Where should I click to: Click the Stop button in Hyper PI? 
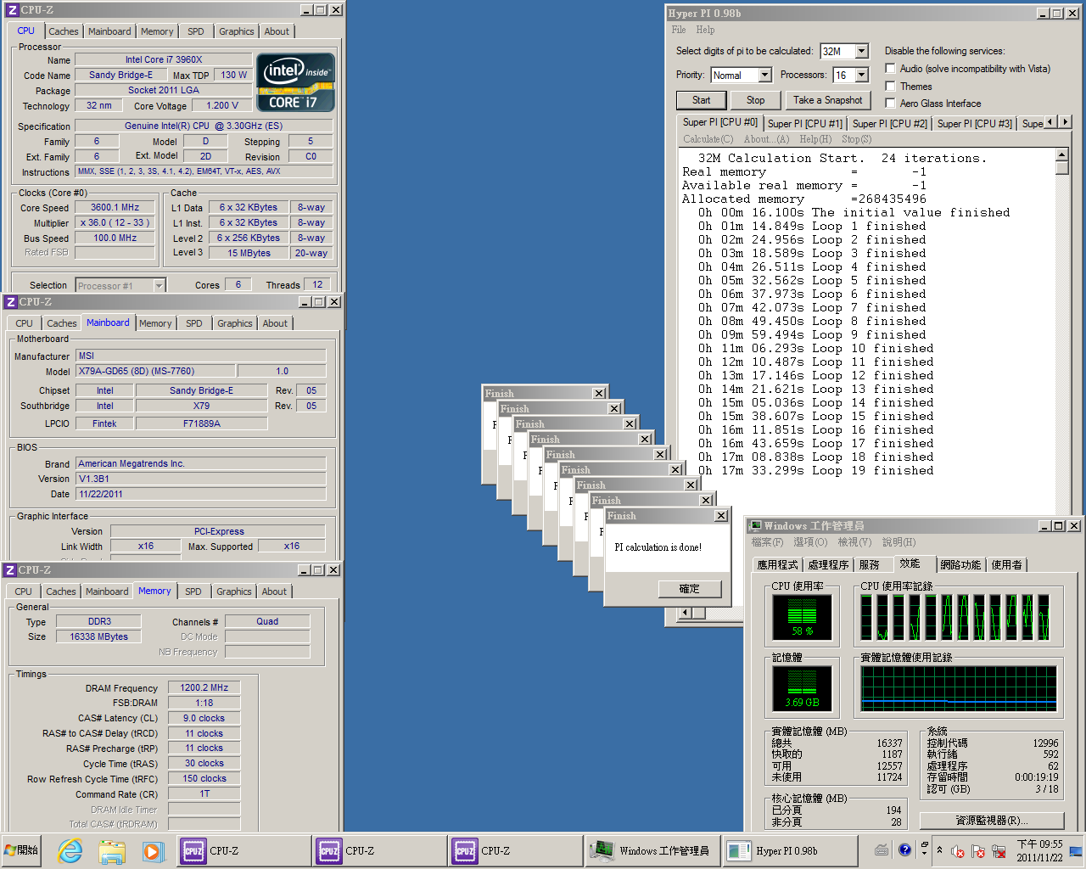[755, 100]
